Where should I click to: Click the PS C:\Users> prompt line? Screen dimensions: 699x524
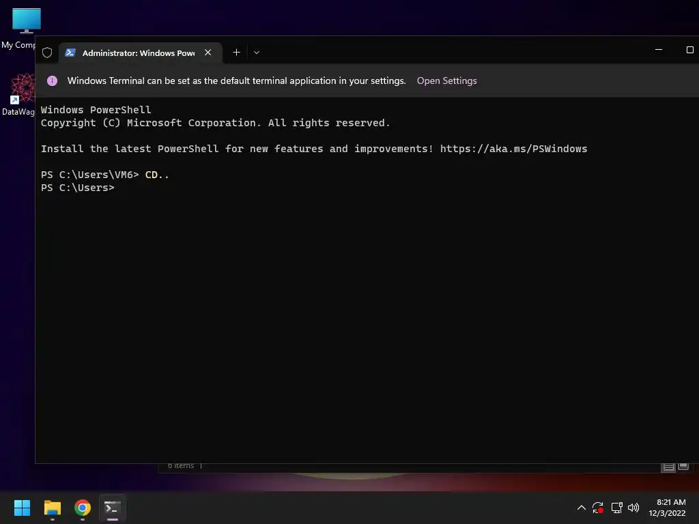click(78, 188)
